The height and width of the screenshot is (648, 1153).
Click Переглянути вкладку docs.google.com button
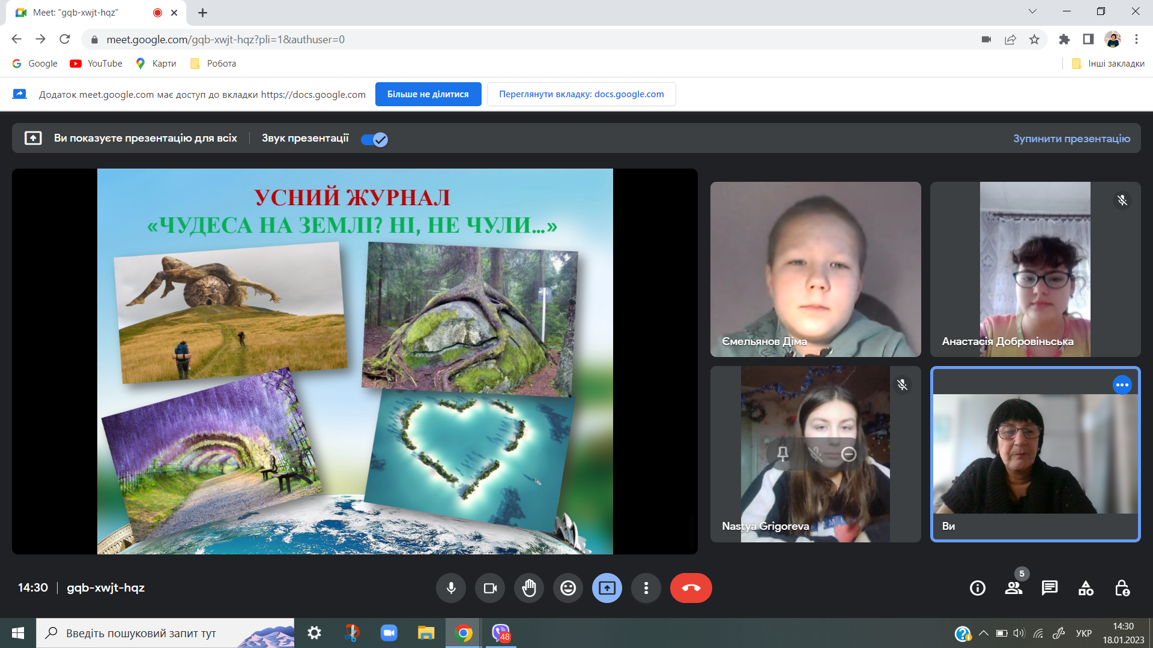click(x=581, y=94)
